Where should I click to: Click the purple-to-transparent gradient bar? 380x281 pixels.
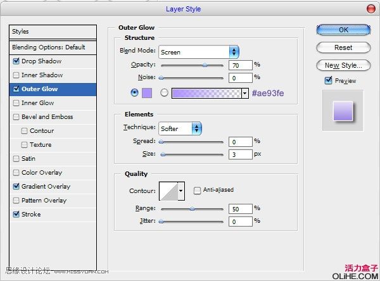tap(206, 93)
